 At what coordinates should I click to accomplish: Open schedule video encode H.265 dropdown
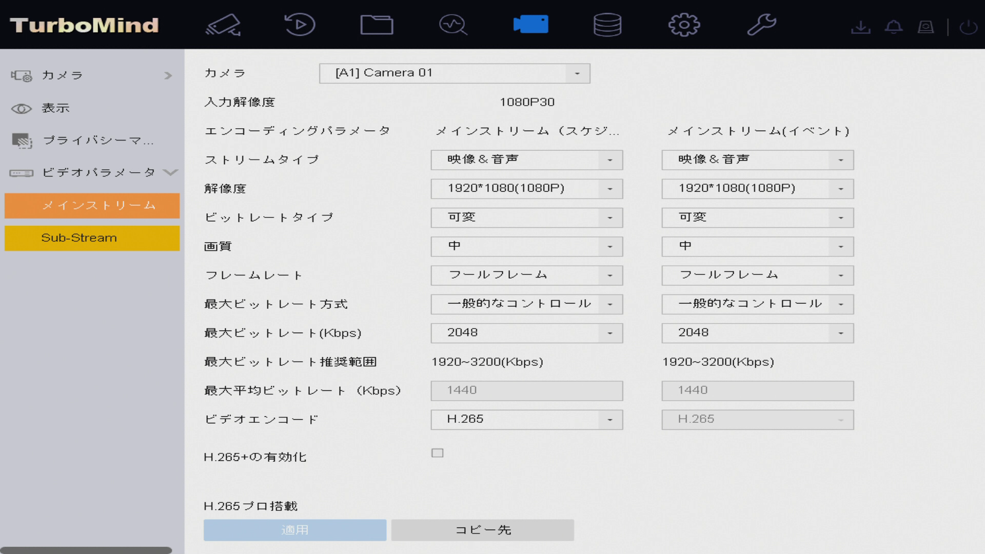point(527,420)
